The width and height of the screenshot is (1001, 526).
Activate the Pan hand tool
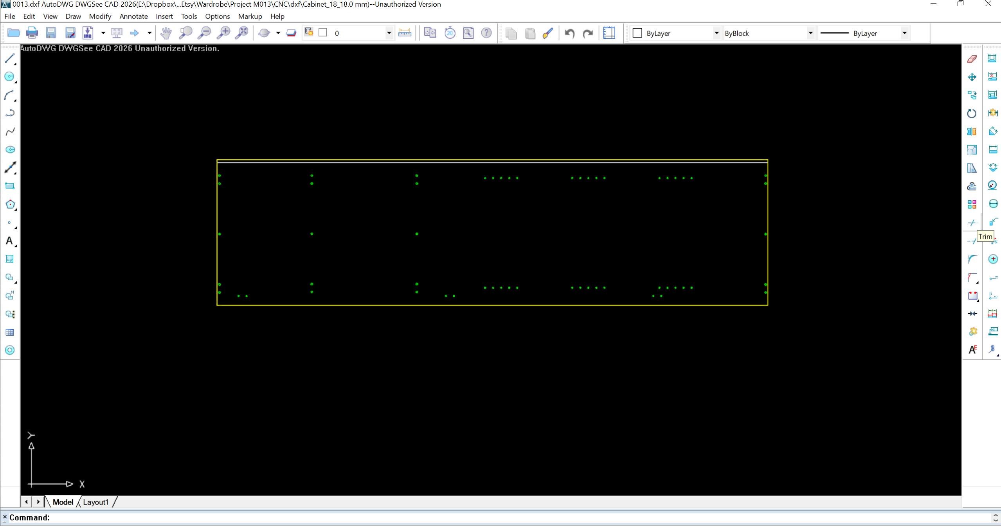(166, 33)
